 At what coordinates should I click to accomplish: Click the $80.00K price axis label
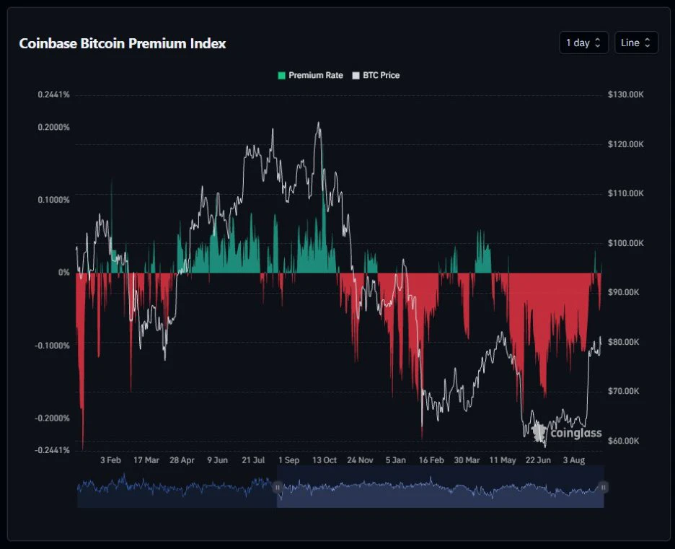tap(623, 341)
